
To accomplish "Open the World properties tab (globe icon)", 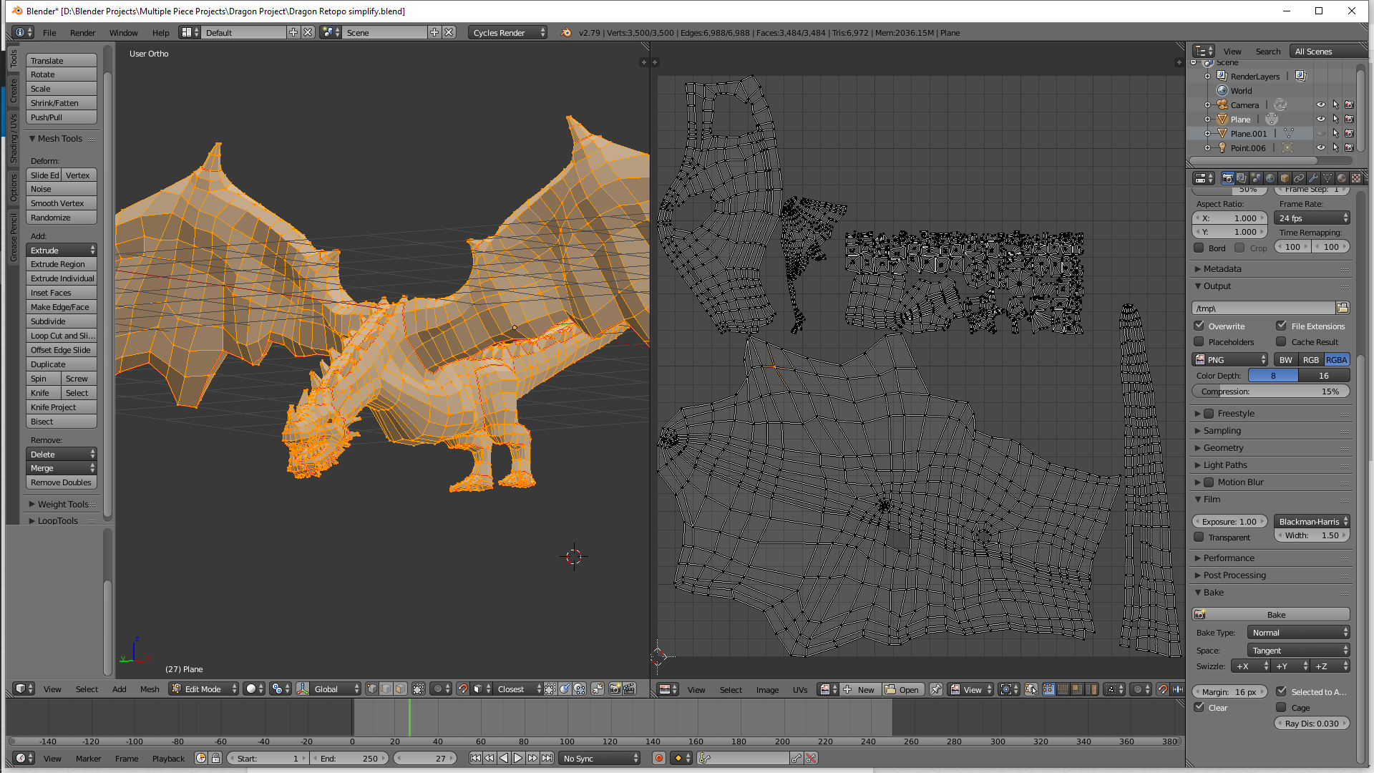I will point(1270,178).
